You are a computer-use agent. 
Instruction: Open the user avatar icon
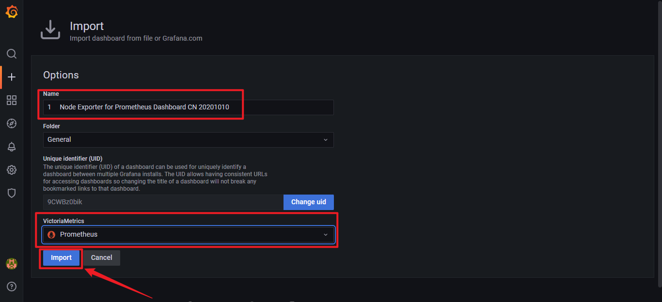(x=12, y=264)
